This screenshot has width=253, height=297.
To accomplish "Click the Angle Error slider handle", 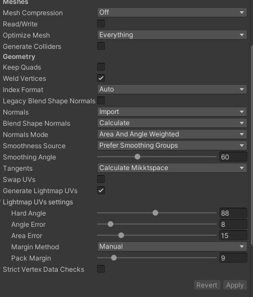I will (111, 224).
